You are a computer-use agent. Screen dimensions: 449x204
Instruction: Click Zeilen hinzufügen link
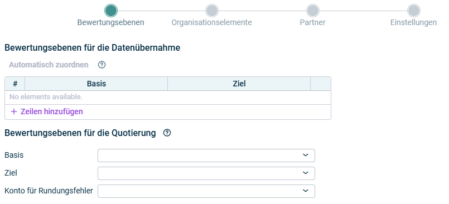(x=52, y=111)
